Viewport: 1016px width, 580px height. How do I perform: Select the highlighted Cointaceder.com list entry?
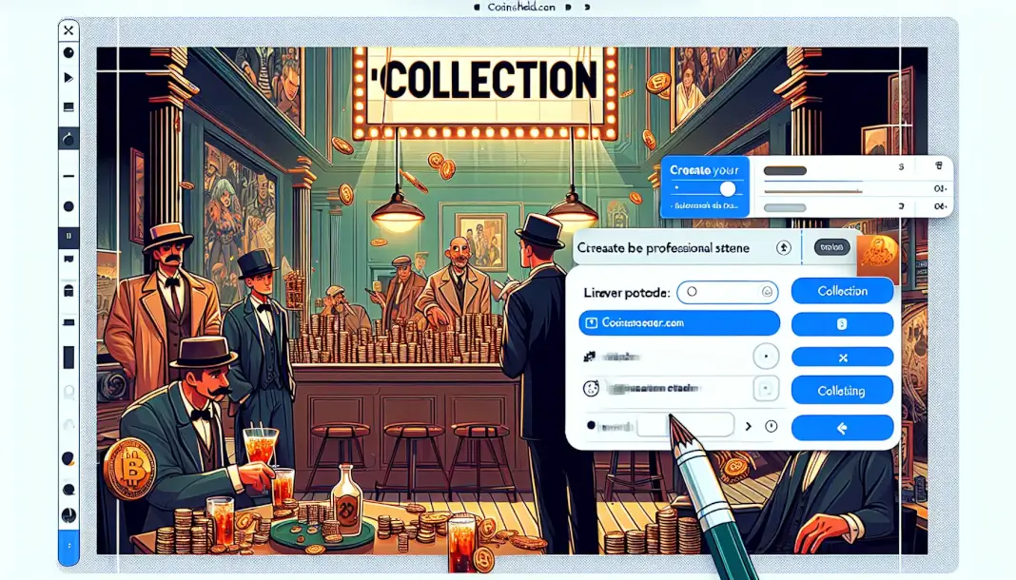pyautogui.click(x=678, y=323)
